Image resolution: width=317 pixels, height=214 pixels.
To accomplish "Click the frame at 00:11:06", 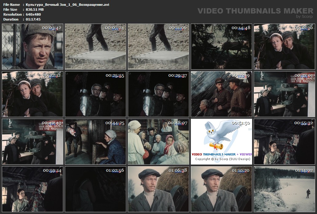I will [x=158, y=47].
